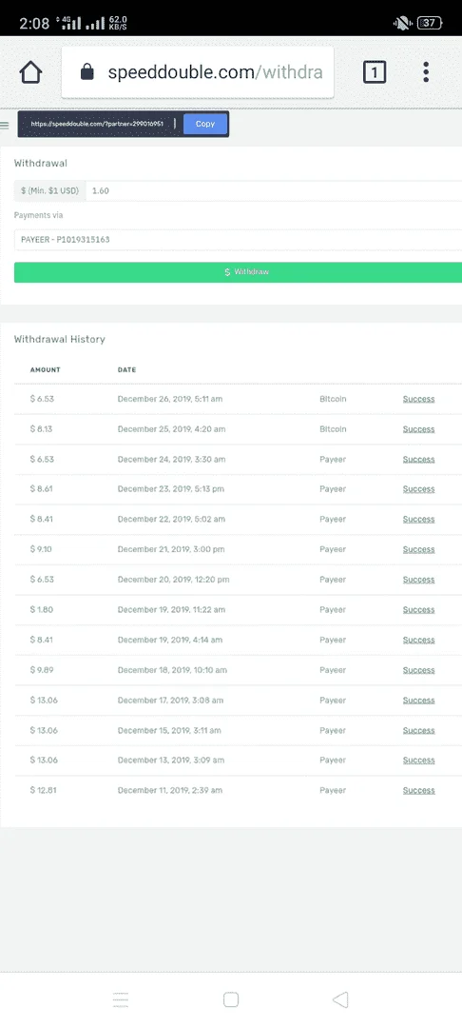Open Success link for December 20 withdrawal
This screenshot has width=462, height=1028.
tap(419, 580)
